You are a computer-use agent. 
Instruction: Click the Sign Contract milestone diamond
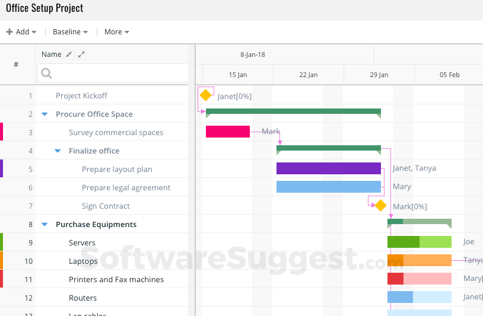[x=380, y=205]
